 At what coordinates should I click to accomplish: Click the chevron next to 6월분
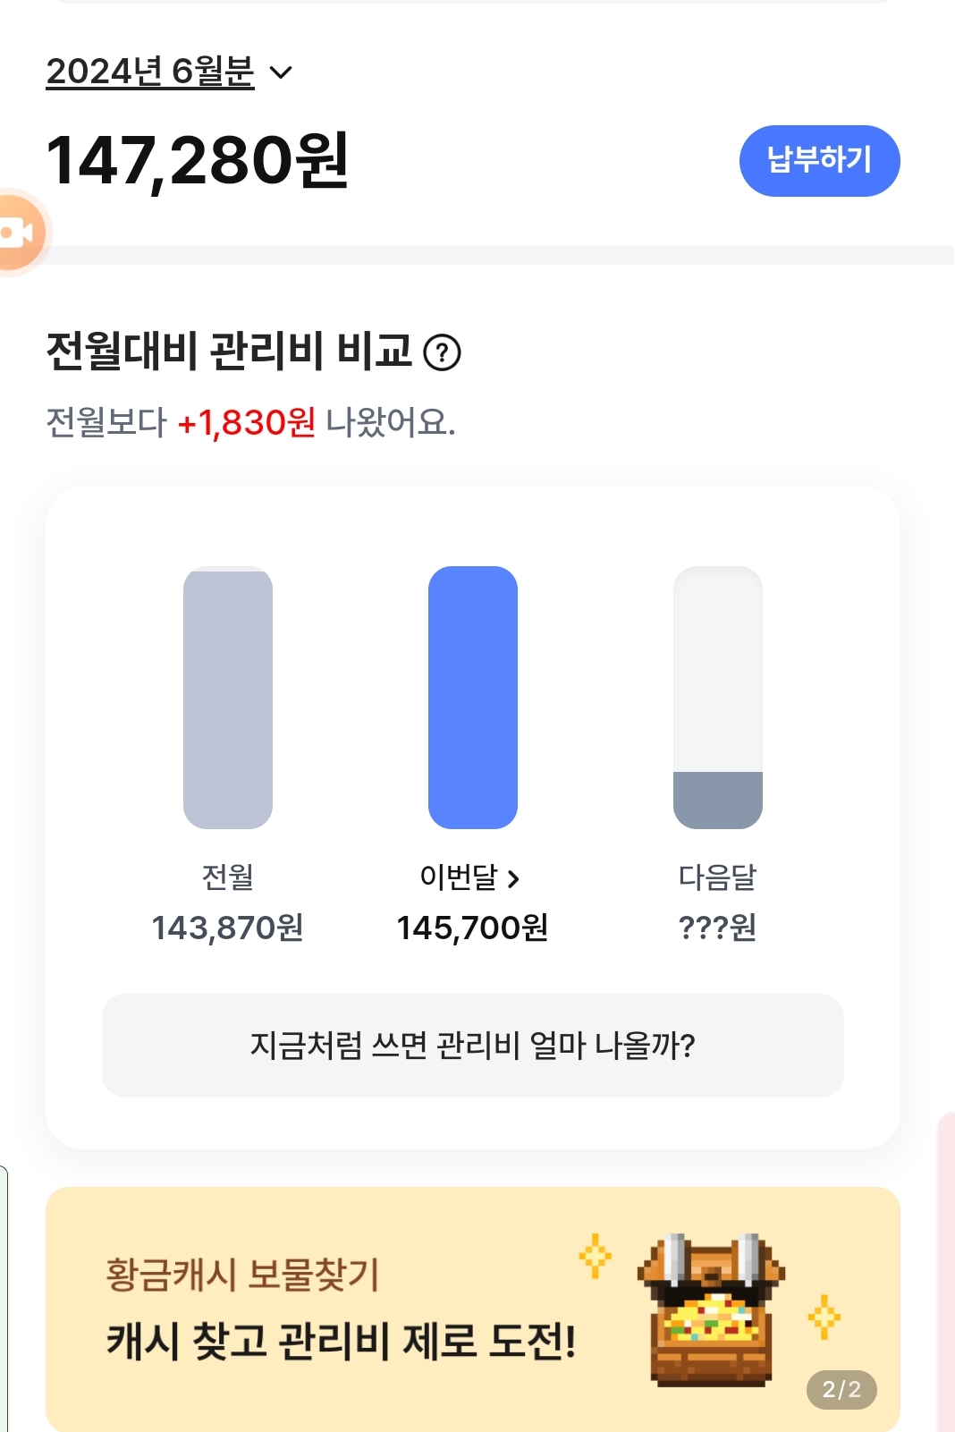[281, 72]
